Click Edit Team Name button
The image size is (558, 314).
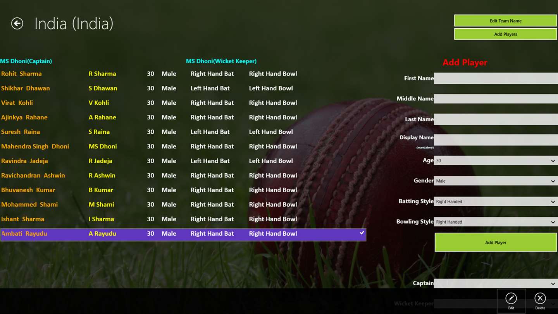(506, 21)
